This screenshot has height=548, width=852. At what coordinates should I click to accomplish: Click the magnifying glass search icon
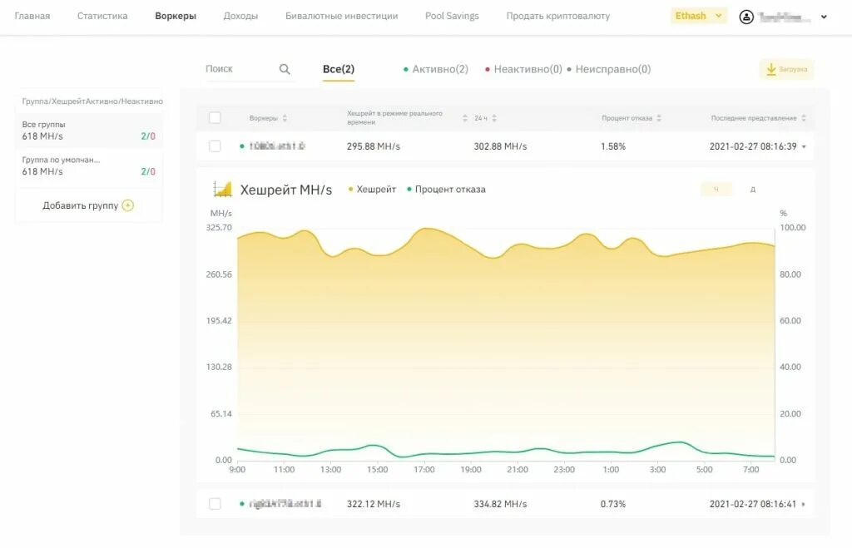point(285,69)
